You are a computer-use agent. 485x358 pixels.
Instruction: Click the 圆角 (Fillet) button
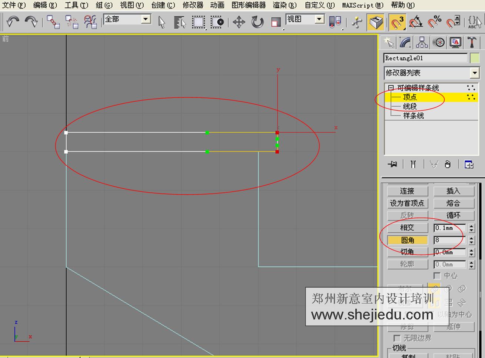click(407, 240)
